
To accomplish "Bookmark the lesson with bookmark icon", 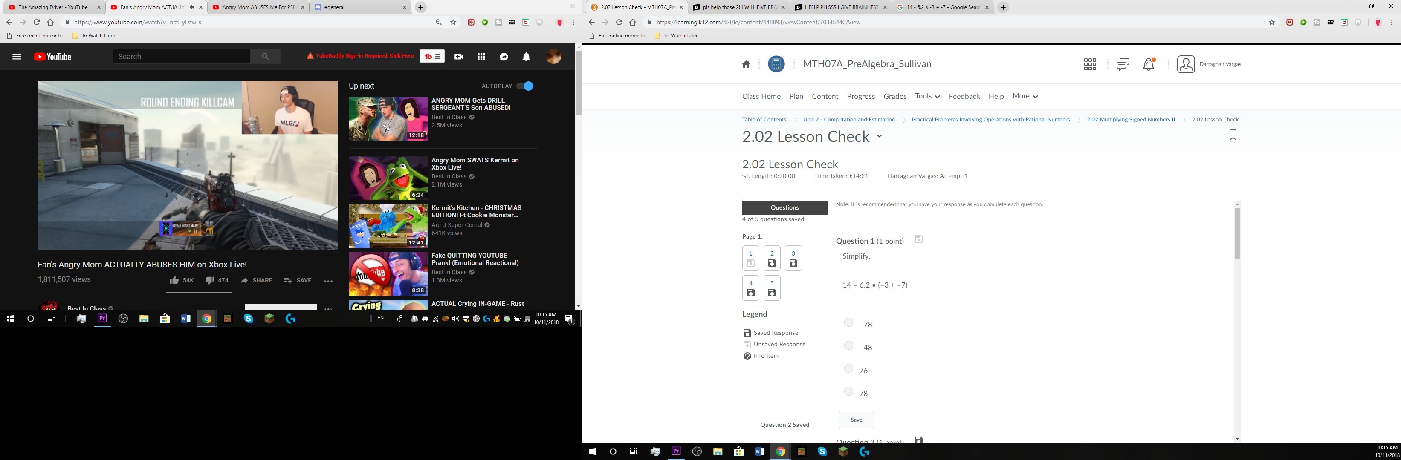I will coord(1233,135).
